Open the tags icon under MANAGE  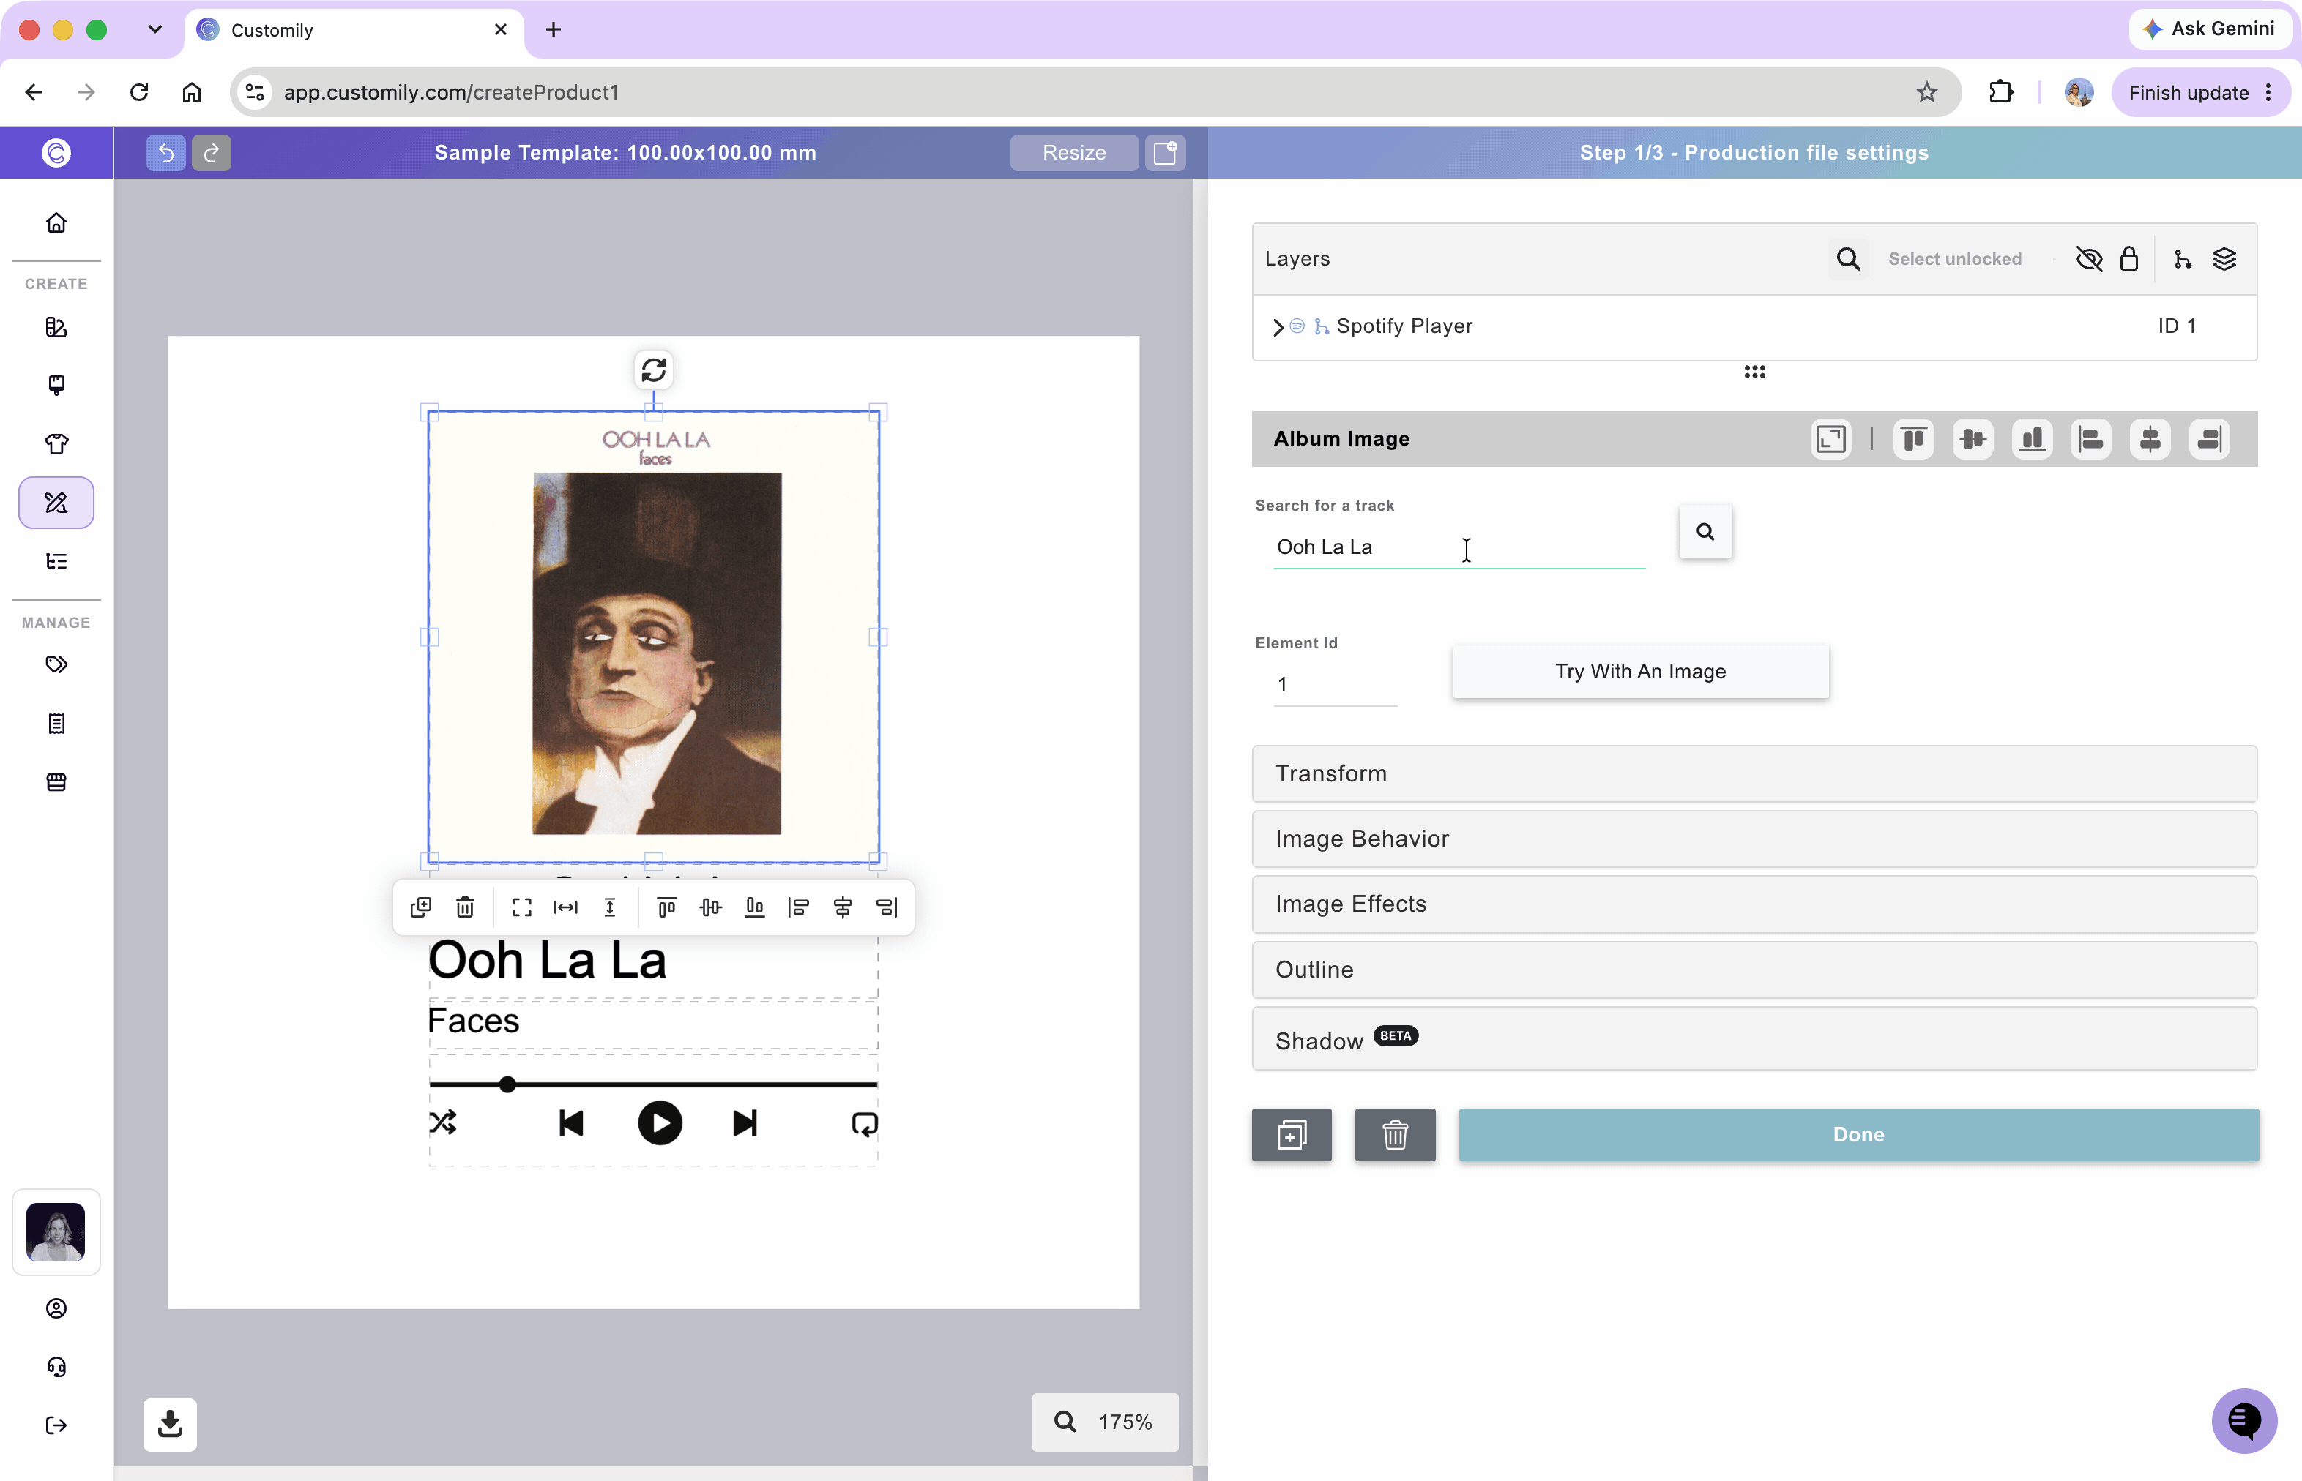coord(56,664)
